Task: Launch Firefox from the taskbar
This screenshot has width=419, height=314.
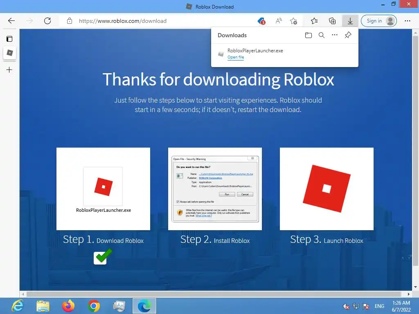Action: coord(68,306)
